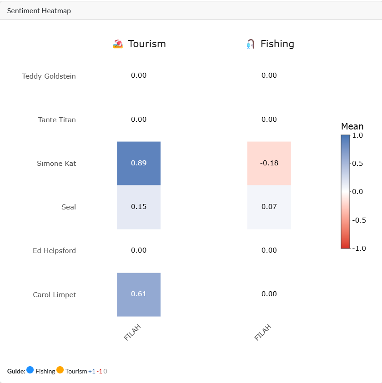Click the FILAH label under Tourism

tap(132, 333)
